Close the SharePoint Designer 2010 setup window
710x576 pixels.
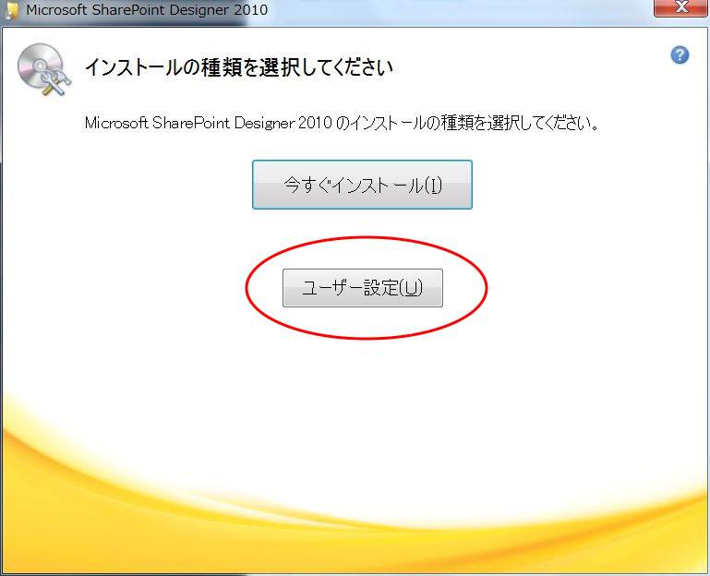click(680, 7)
